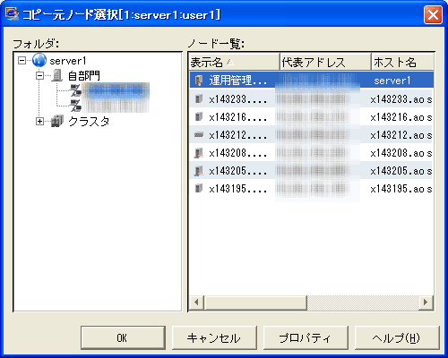
Task: Click the horizontal scrollbar left arrow
Action: (x=196, y=303)
